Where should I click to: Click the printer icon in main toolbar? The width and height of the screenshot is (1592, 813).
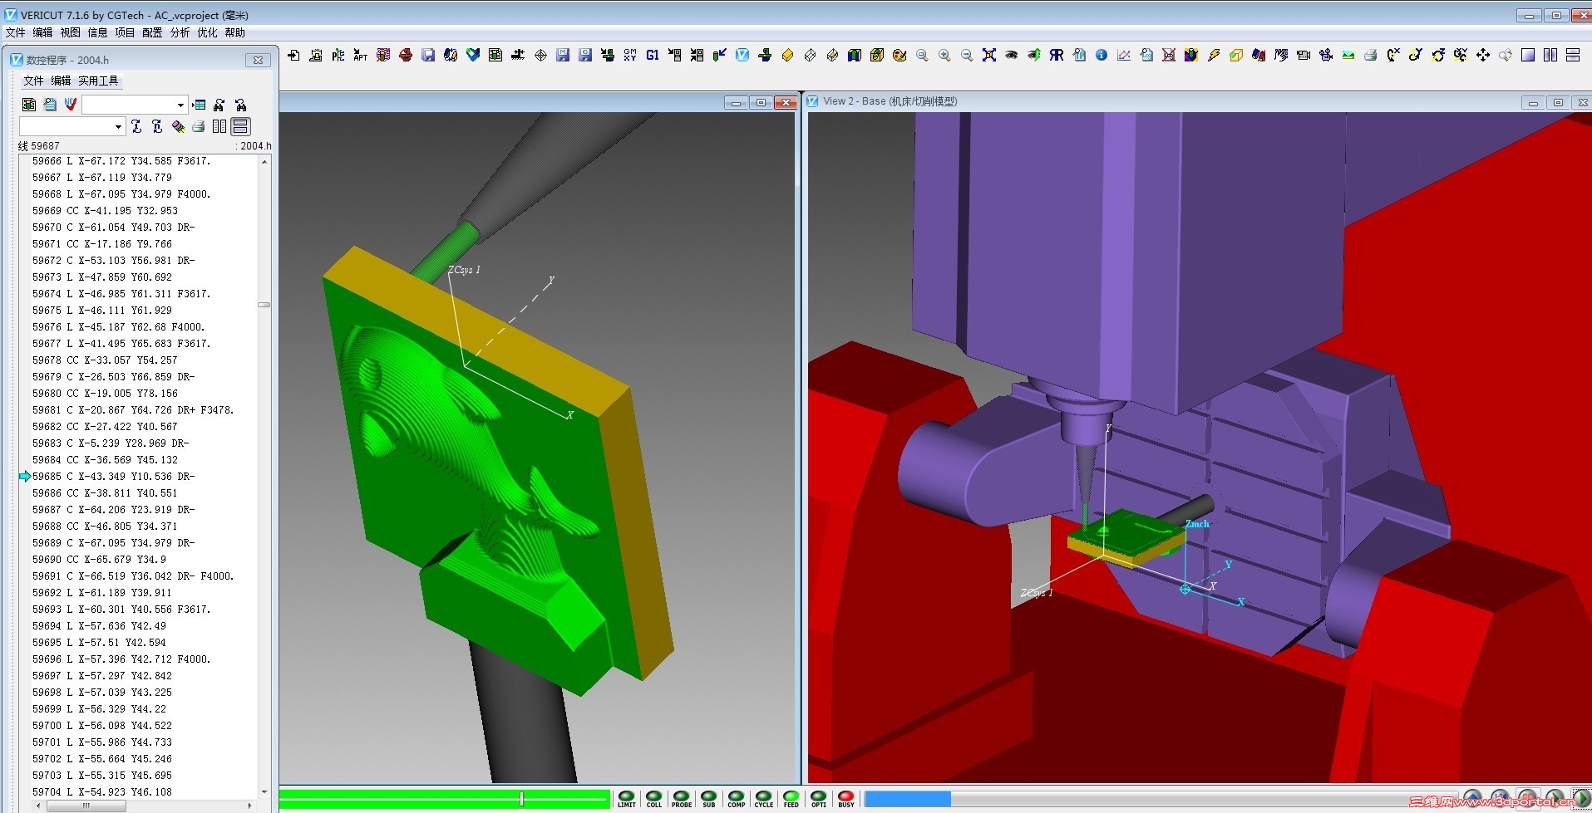1371,55
